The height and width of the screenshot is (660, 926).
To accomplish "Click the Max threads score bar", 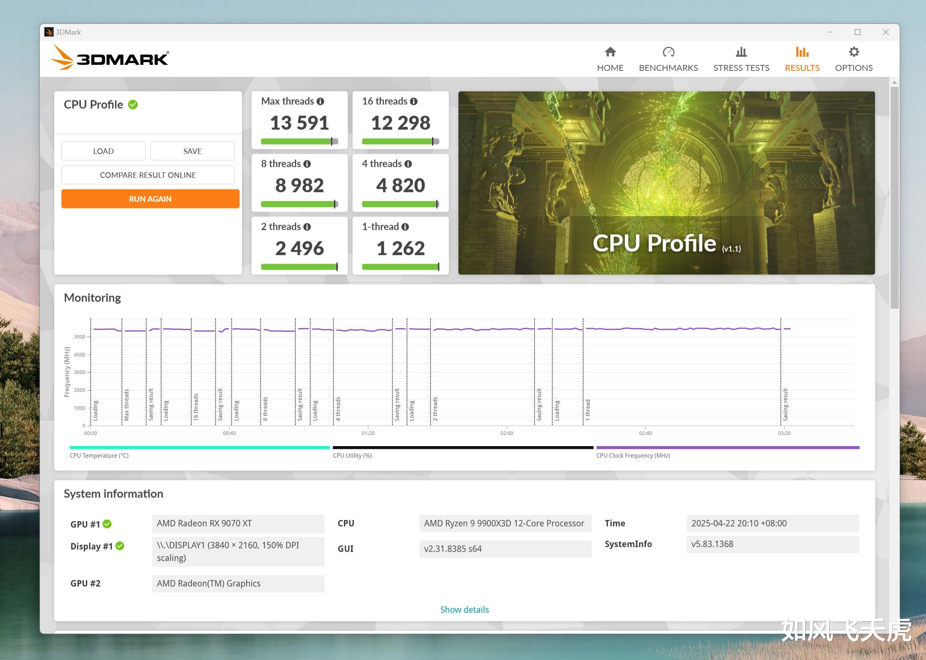I will [299, 141].
